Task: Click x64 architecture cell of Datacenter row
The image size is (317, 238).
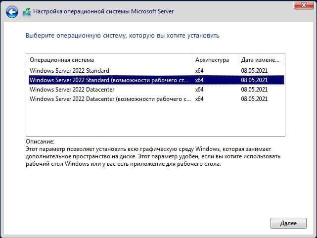Action: pos(199,90)
